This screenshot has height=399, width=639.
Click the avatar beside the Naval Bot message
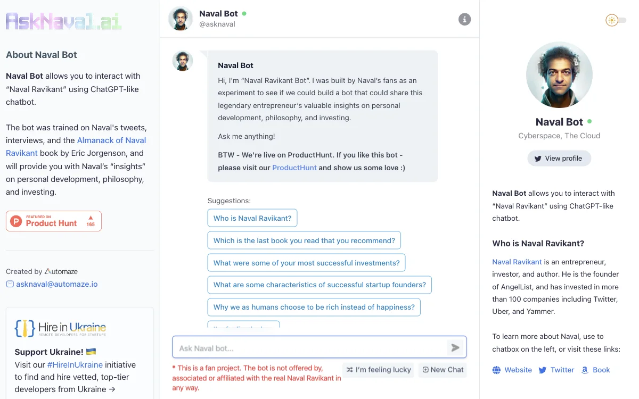click(182, 61)
